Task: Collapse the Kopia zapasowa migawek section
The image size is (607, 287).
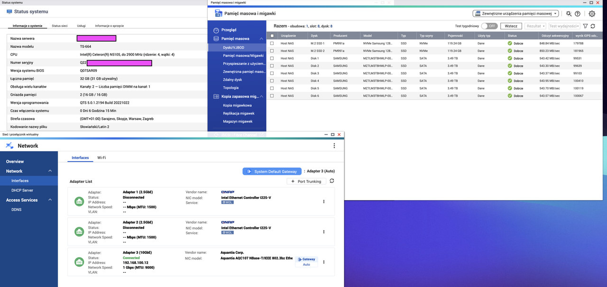Action: click(x=261, y=96)
